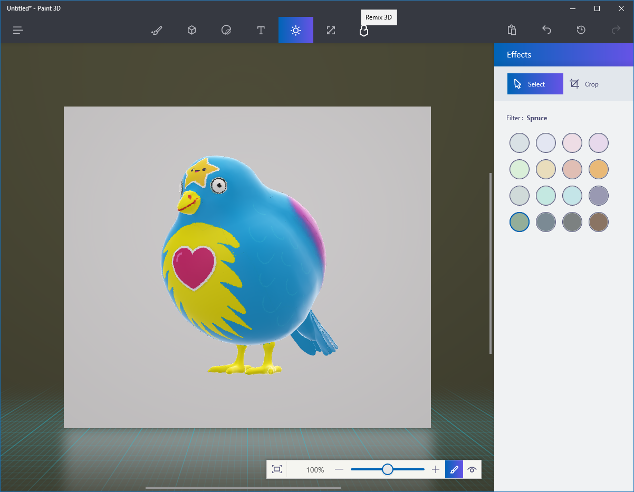Toggle the 3D view eye icon
Screen dimensions: 634x492
coord(472,469)
